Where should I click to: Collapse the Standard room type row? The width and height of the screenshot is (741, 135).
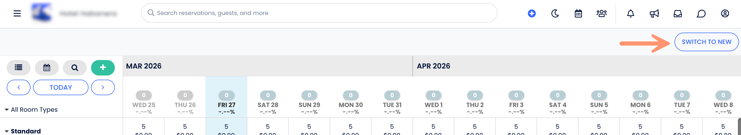(7, 131)
